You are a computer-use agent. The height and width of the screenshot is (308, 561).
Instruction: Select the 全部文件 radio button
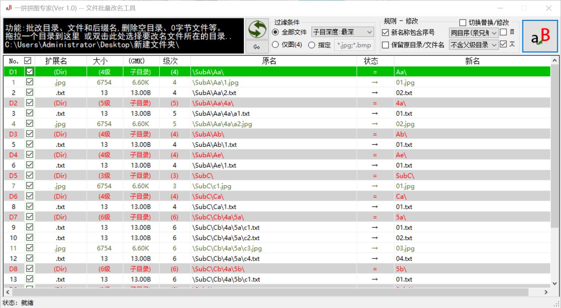click(275, 32)
